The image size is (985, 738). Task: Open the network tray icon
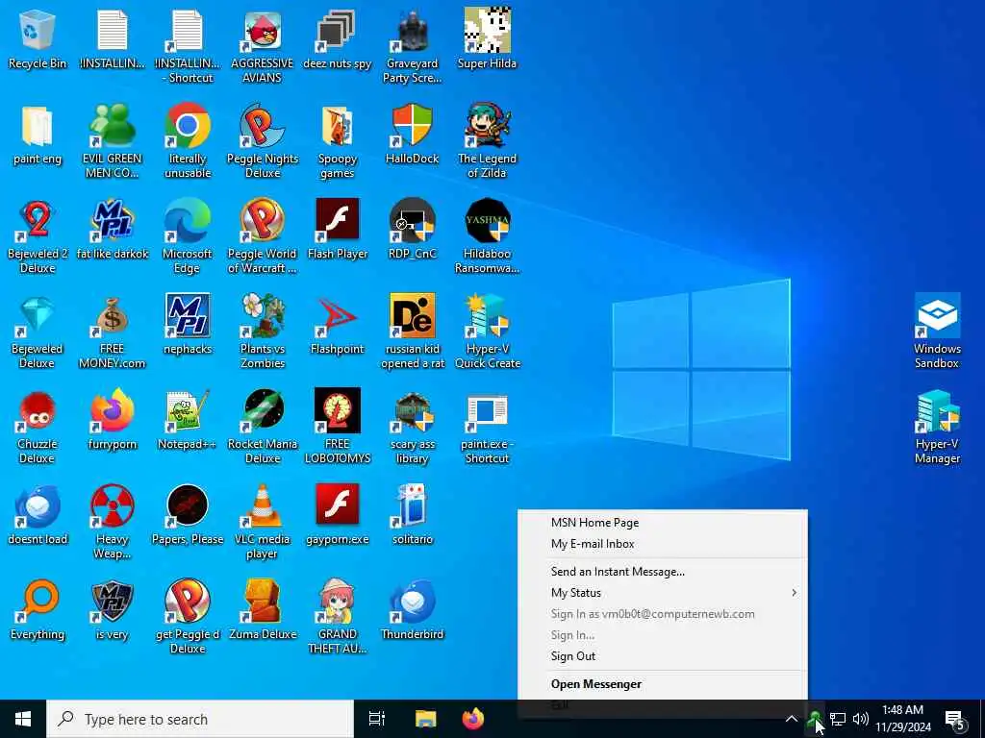coord(838,719)
